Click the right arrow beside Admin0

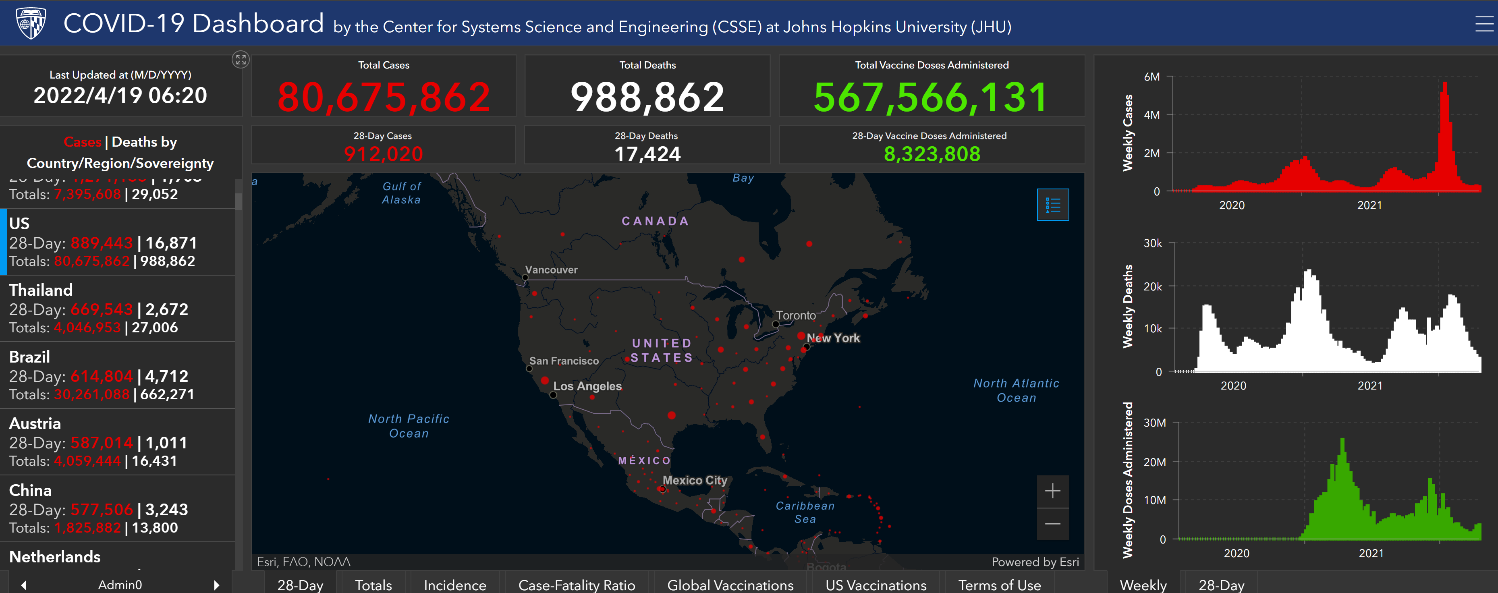217,585
